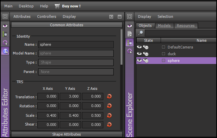Click the Rotation Y Axis field
This screenshot has height=138, width=217.
click(70, 106)
